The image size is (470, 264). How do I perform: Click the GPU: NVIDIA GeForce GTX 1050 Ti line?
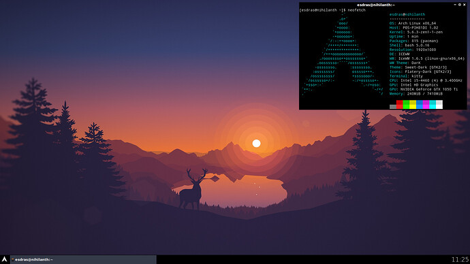[424, 90]
